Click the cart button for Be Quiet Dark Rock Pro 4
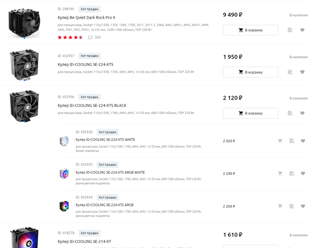The width and height of the screenshot is (313, 248). (x=250, y=30)
